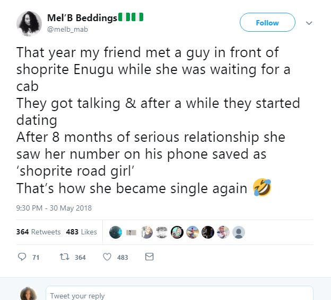Like the tweet with the heart icon

[107, 257]
